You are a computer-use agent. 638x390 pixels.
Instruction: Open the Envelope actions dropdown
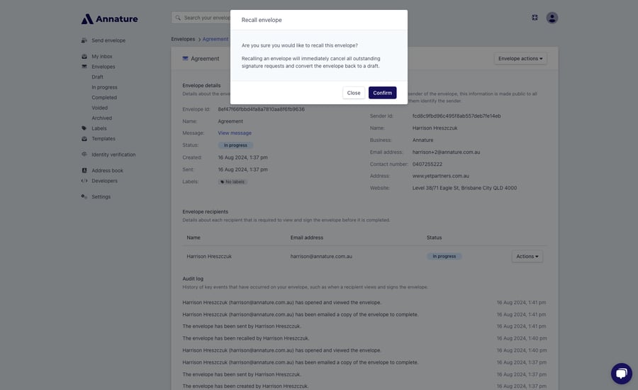(x=520, y=58)
